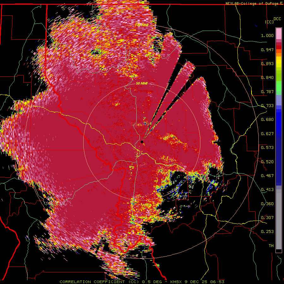284x284 pixels.
Task: Select the 1.000 scale value
Action: (267, 35)
